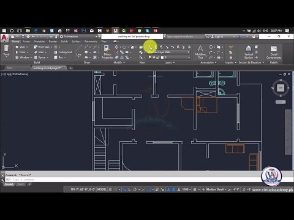Add new drawing tab with plus button
Viewport: 294px width, 220px height.
70,68
